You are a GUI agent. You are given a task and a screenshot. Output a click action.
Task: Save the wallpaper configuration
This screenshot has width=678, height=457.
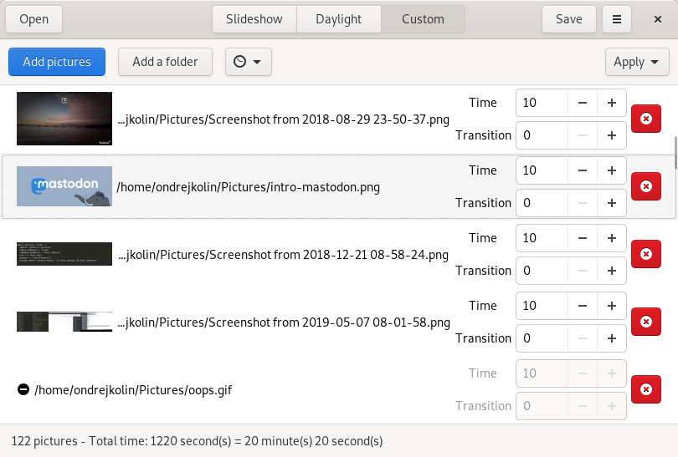pos(568,19)
